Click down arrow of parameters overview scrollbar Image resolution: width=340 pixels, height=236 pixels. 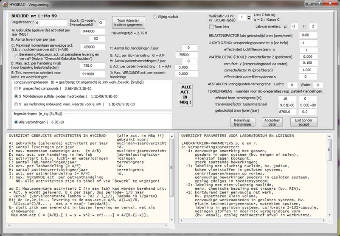coord(329,215)
